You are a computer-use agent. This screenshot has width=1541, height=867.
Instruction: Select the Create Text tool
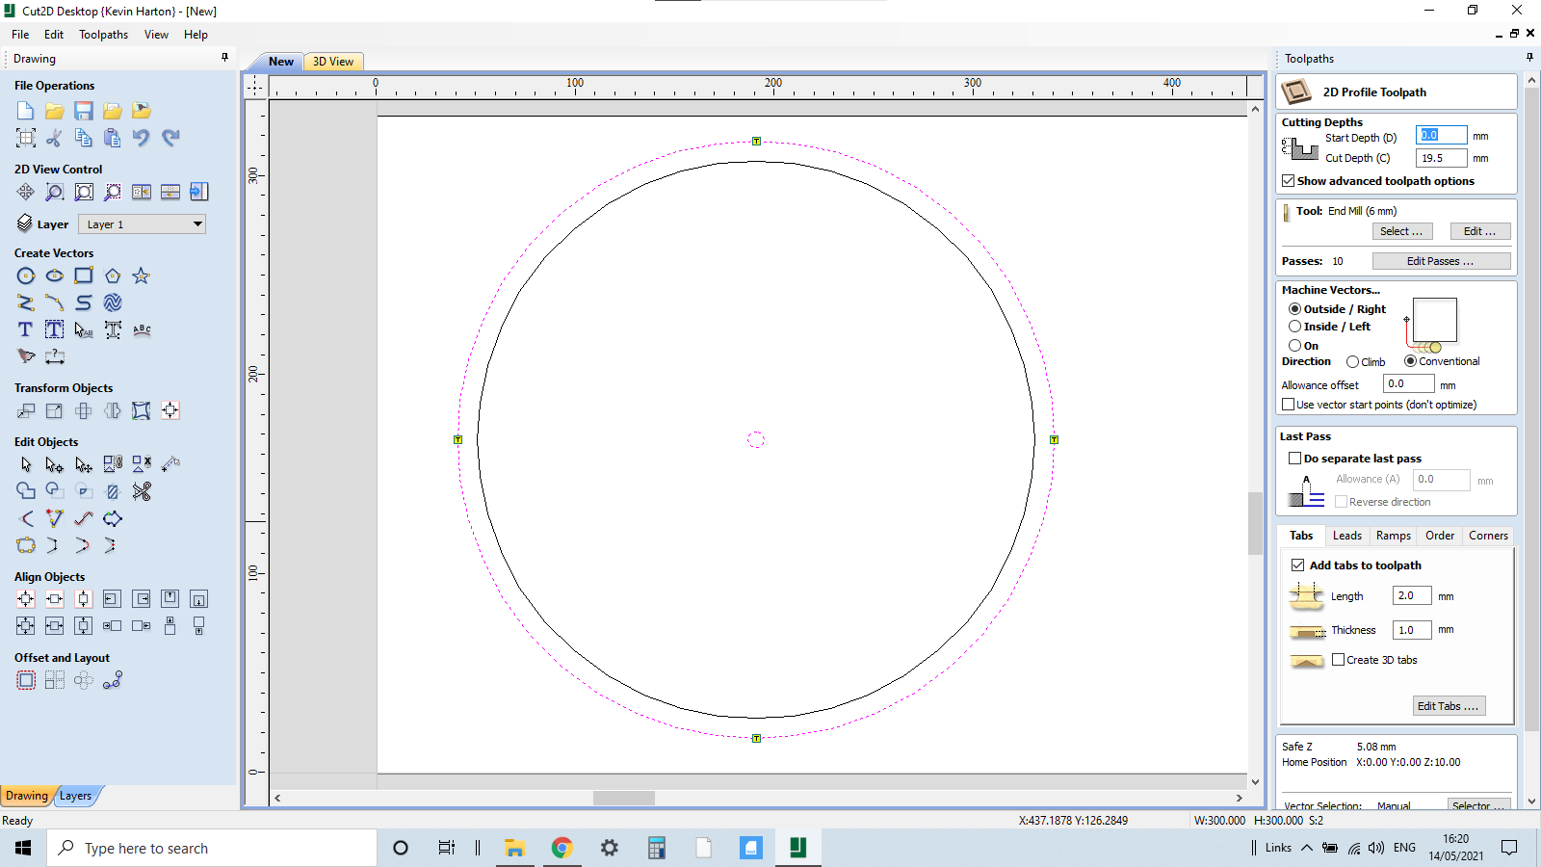click(24, 329)
